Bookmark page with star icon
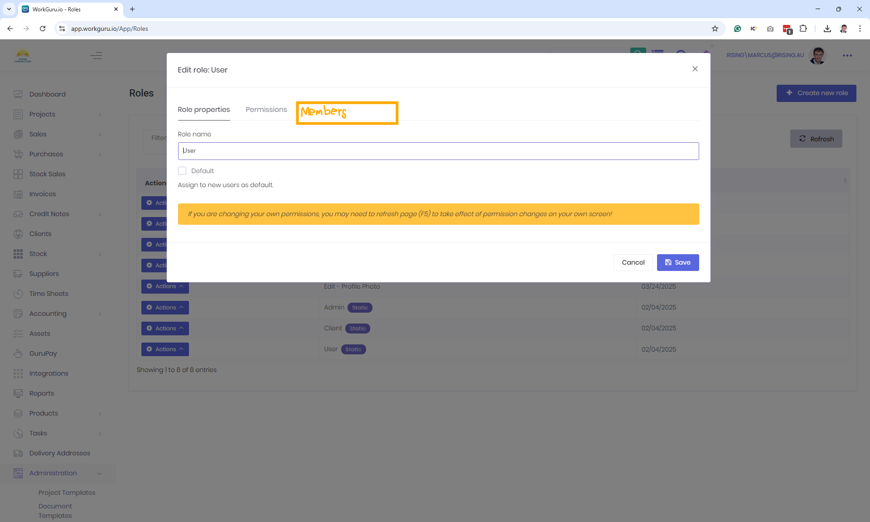 (x=715, y=29)
